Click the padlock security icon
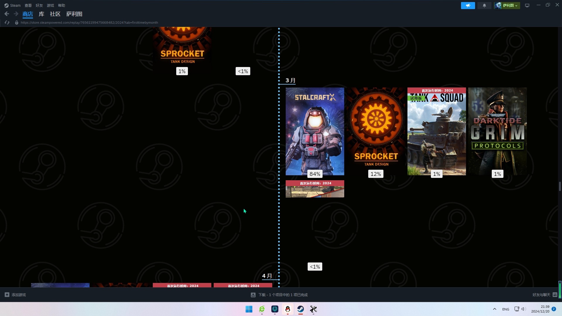The height and width of the screenshot is (316, 562). click(x=17, y=23)
